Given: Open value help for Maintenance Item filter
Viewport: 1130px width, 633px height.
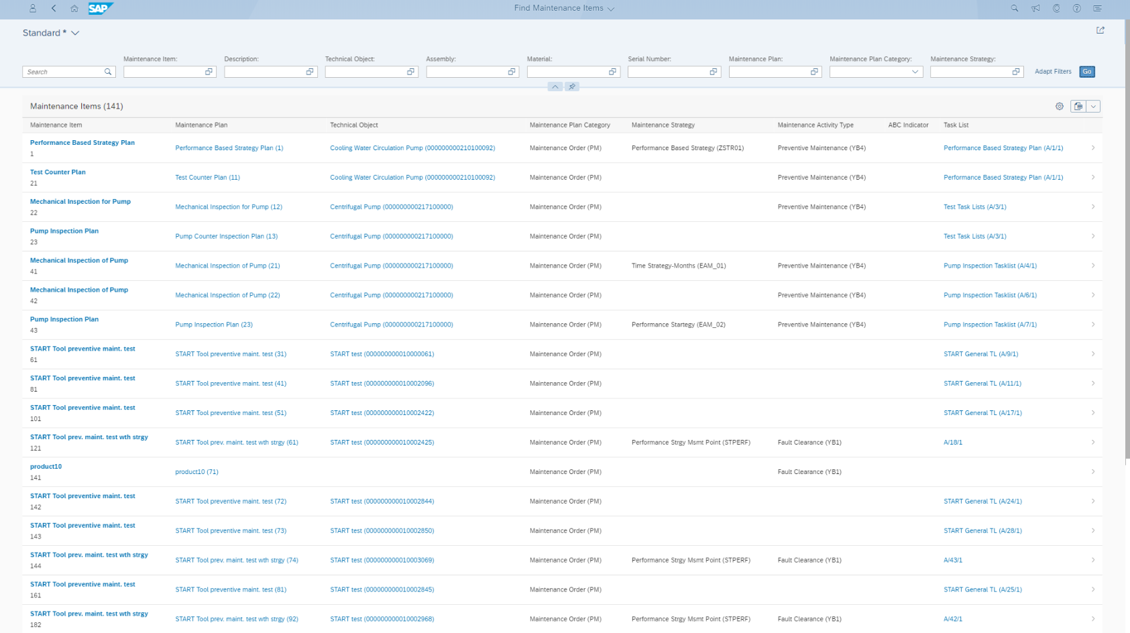Looking at the screenshot, I should [209, 72].
